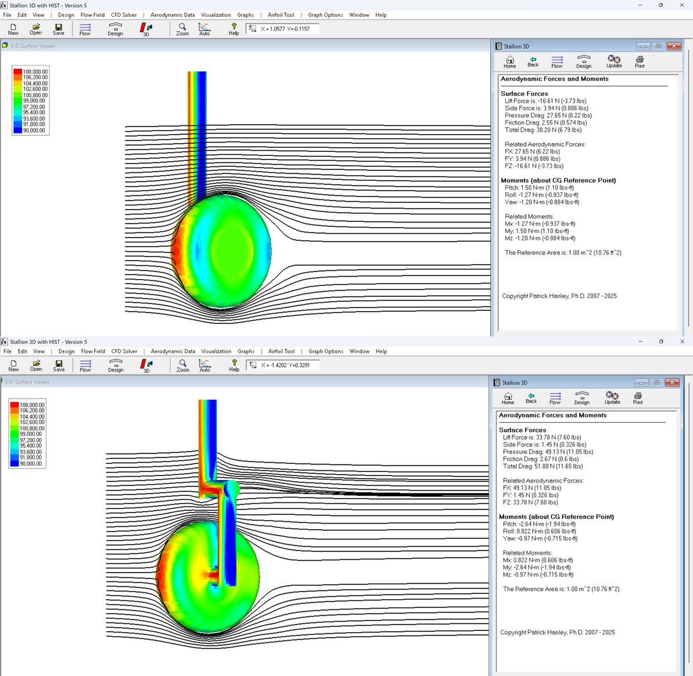Click the Flow icon in the bottom Stallion 3D panel
The height and width of the screenshot is (676, 693).
tap(555, 398)
